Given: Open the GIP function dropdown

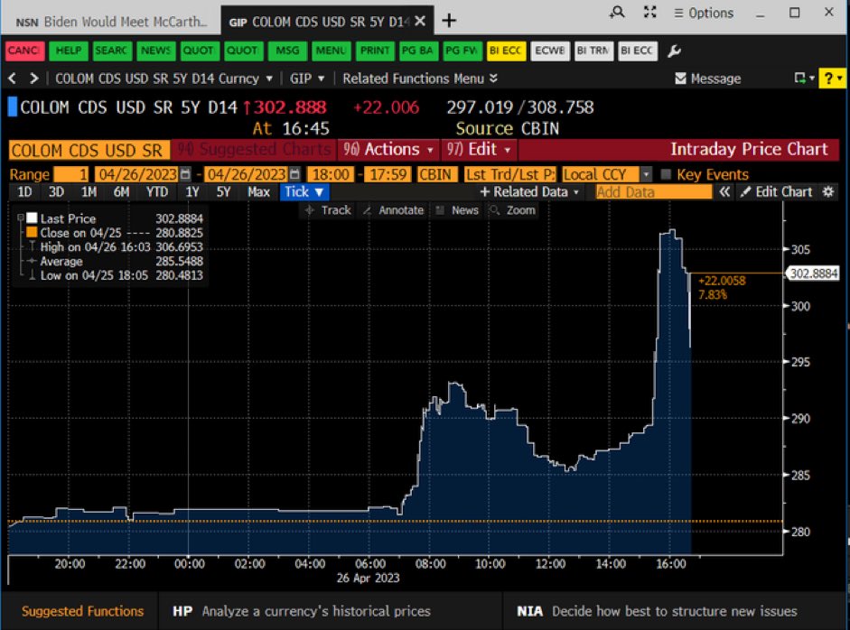Looking at the screenshot, I should pos(307,79).
